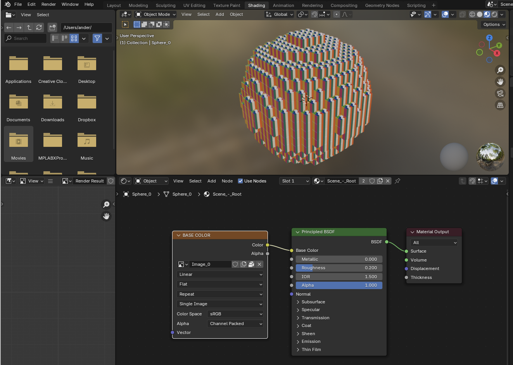The height and width of the screenshot is (365, 513).
Task: Unlink Image_0 with the X icon
Action: [x=259, y=264]
